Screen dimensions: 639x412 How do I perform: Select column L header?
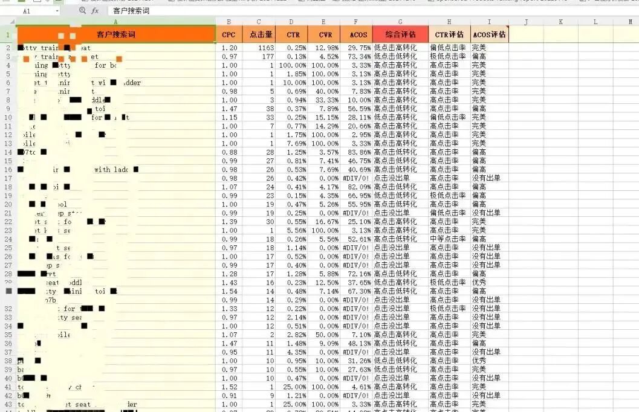point(595,22)
